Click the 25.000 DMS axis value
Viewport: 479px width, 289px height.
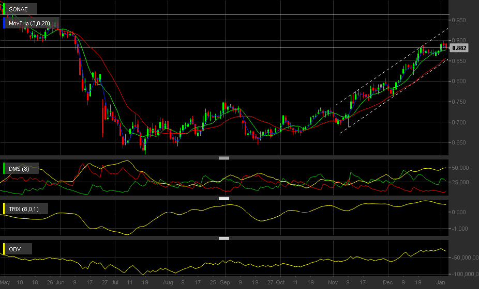(460, 182)
